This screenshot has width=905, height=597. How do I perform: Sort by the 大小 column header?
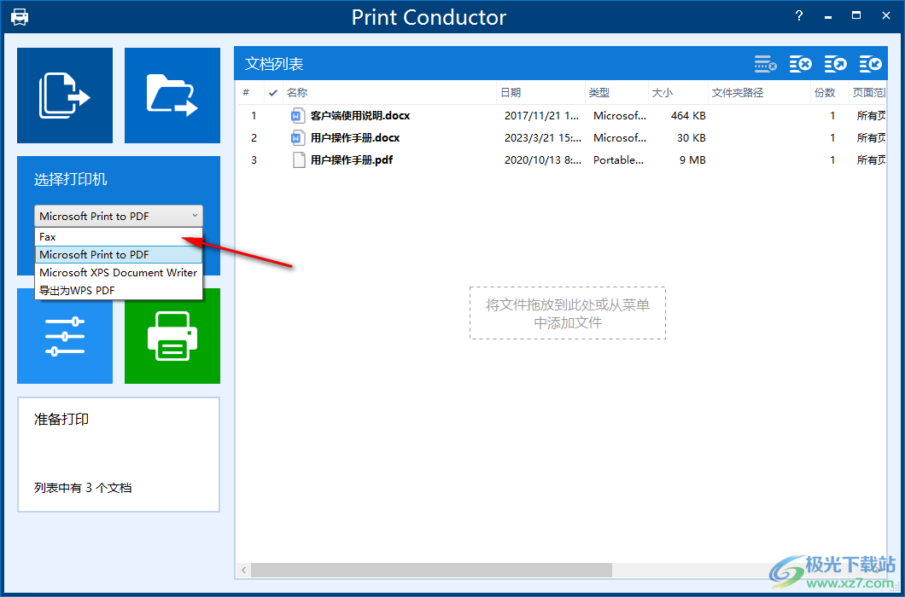[x=678, y=92]
